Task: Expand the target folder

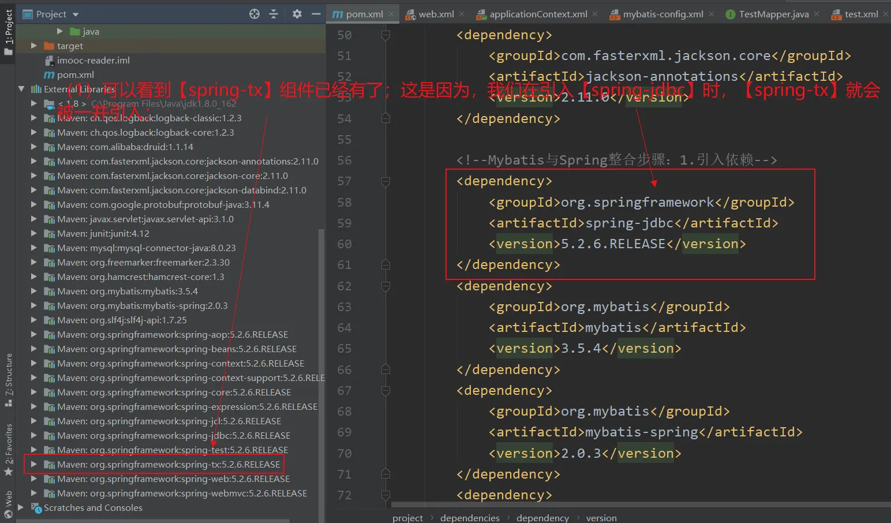Action: pyautogui.click(x=34, y=46)
